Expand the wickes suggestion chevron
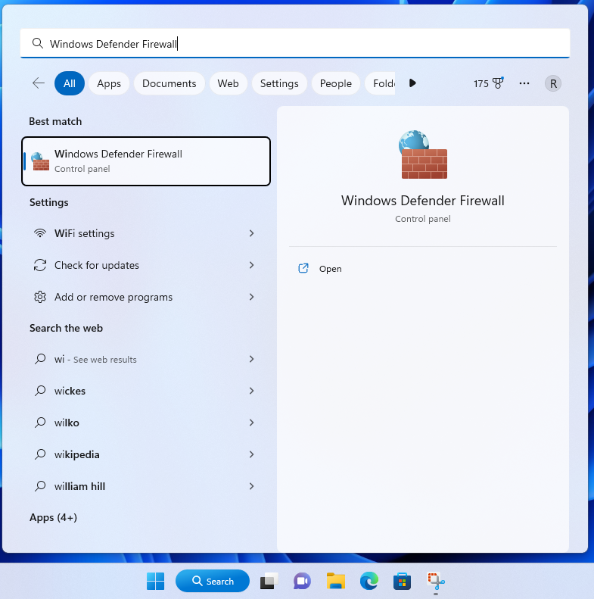The height and width of the screenshot is (599, 594). click(251, 391)
